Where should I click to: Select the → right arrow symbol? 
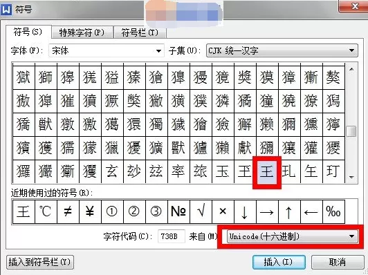pos(267,211)
